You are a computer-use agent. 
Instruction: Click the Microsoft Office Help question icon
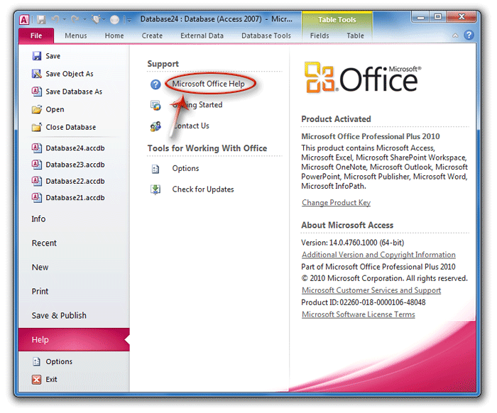pyautogui.click(x=155, y=84)
